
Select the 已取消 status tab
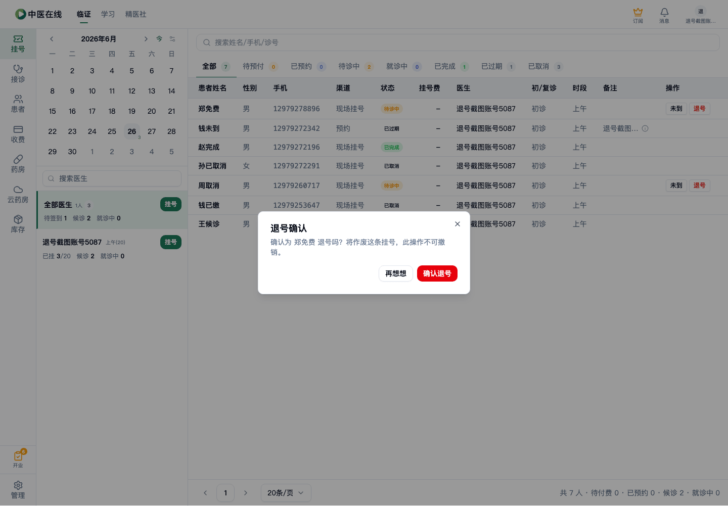pyautogui.click(x=545, y=67)
